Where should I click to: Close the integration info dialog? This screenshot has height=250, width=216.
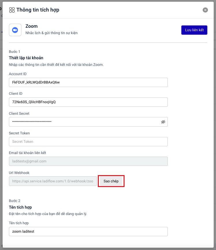(205, 10)
